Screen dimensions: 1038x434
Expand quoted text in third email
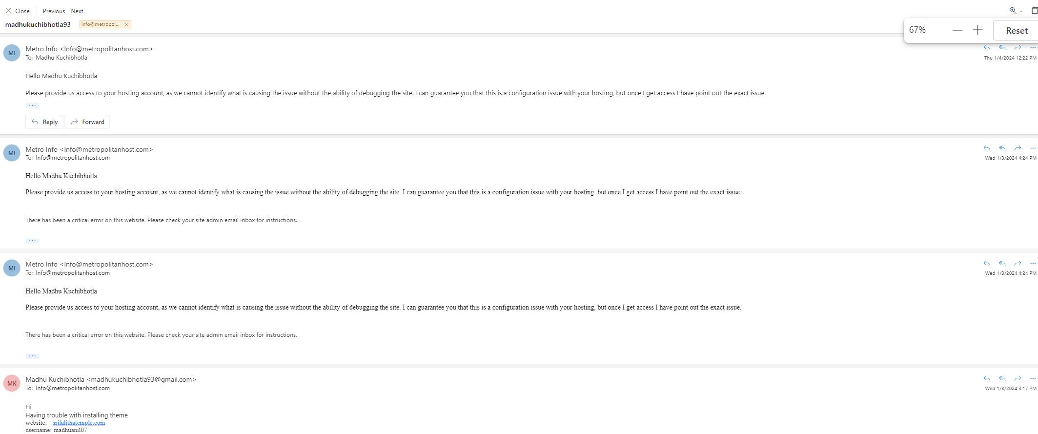32,356
